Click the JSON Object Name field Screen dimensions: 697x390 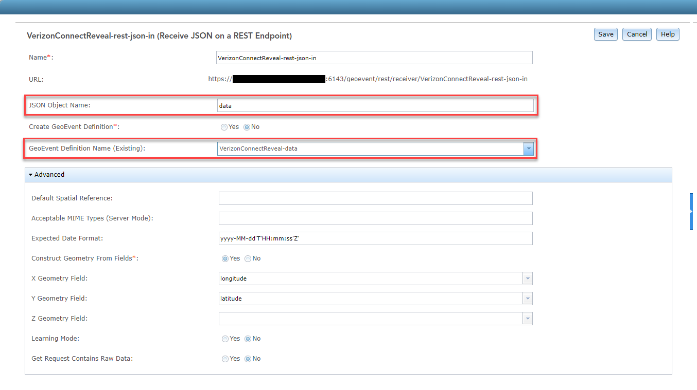point(375,105)
